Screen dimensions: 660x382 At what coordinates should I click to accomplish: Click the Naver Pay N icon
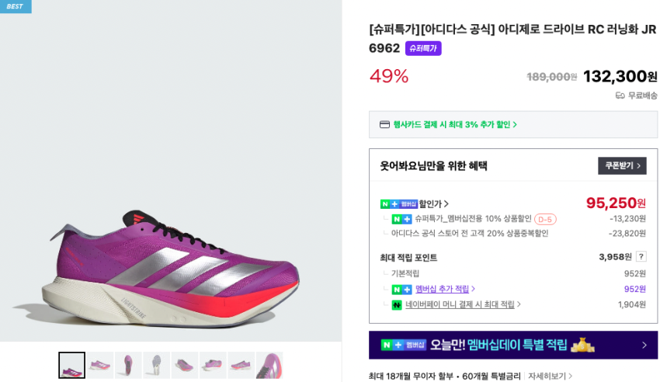click(397, 305)
